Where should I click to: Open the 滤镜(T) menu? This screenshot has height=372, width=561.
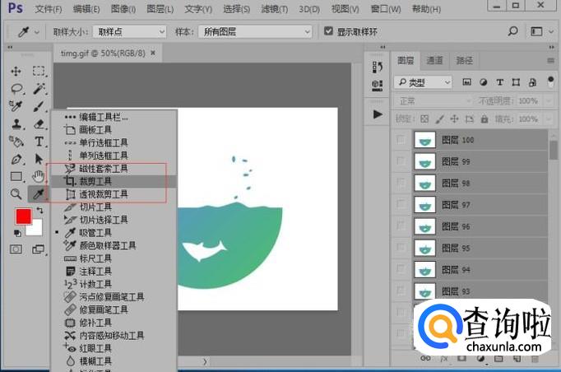tap(276, 9)
